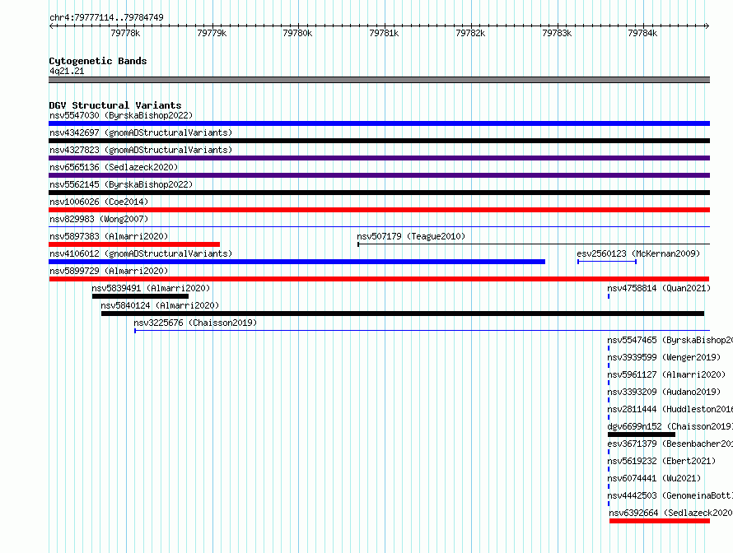733x553 pixels.
Task: Click the 79781k ruler tick label
Action: pos(384,33)
